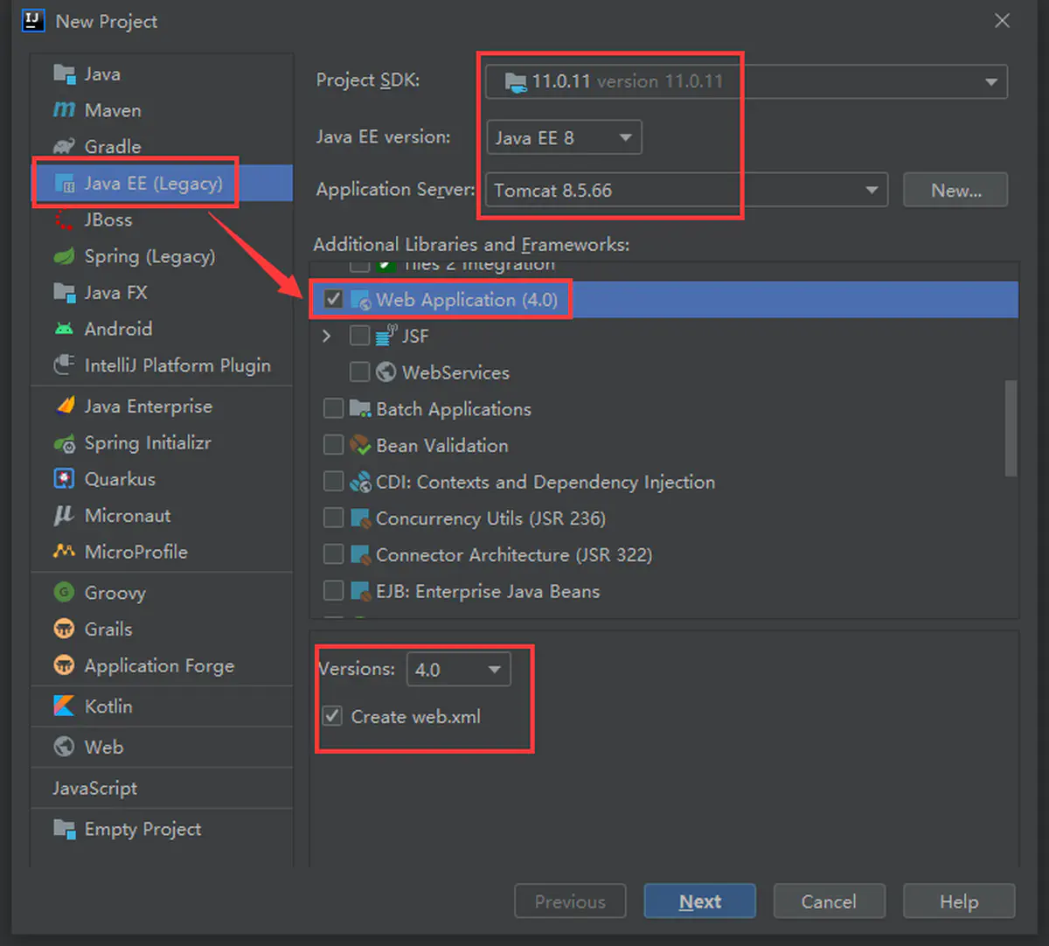Click the Web globe icon in sidebar
Image resolution: width=1049 pixels, height=946 pixels.
(64, 747)
